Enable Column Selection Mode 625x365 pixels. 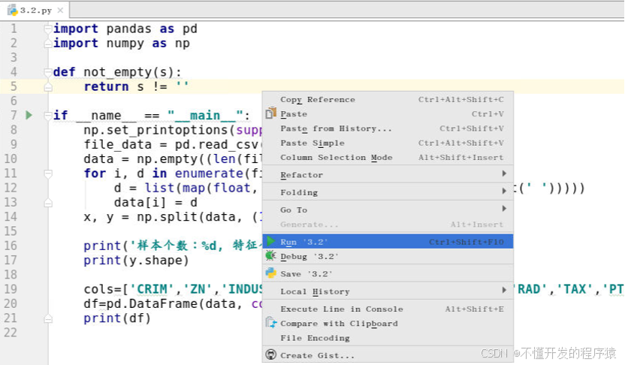point(388,157)
